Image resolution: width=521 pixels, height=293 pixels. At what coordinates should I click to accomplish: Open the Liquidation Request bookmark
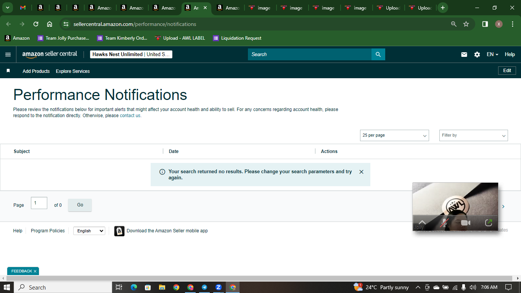coord(237,38)
